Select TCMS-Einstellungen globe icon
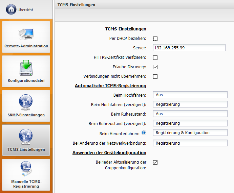The image size is (234, 193). (26, 137)
